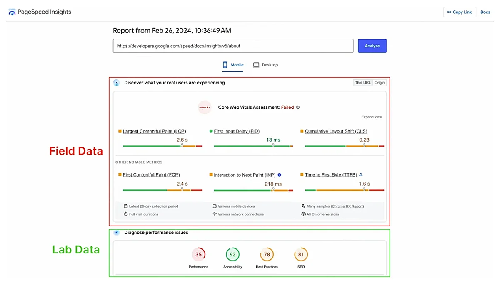This screenshot has width=500, height=290.
Task: Click the PageSpeed Insights logo icon
Action: point(12,12)
